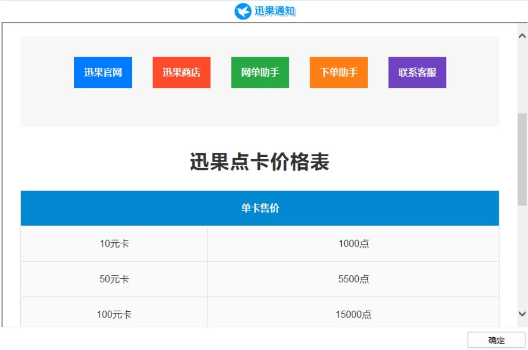Launch the 网单助手 green button
This screenshot has height=350, width=528.
pyautogui.click(x=260, y=72)
